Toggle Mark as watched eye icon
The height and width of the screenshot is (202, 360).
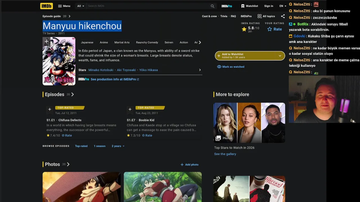click(219, 67)
